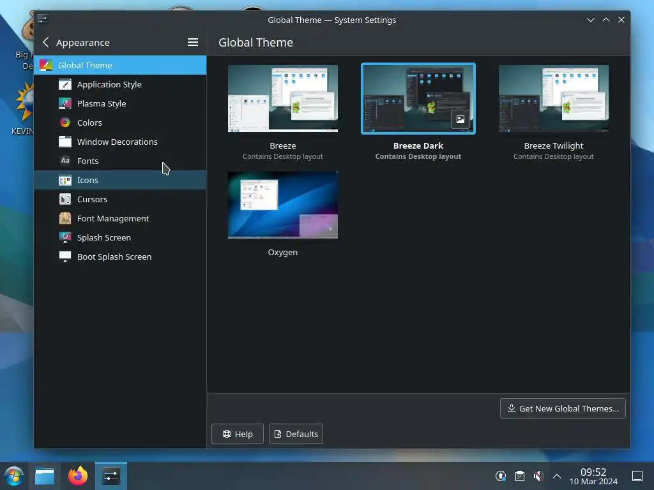
Task: Maximize the System Settings window
Action: [606, 20]
